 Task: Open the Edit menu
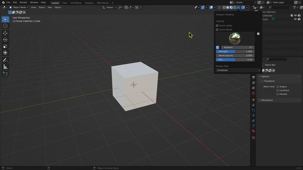pos(15,2)
